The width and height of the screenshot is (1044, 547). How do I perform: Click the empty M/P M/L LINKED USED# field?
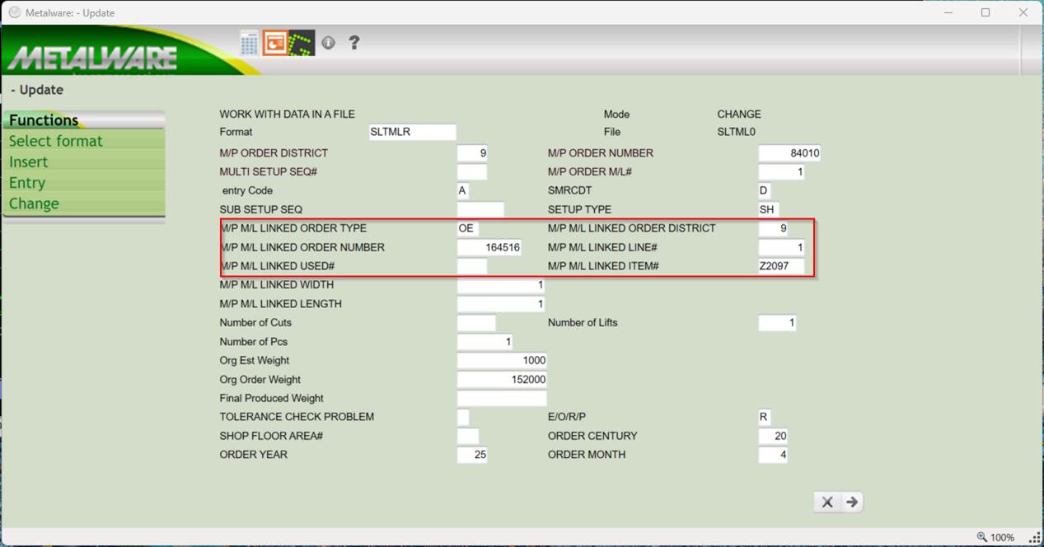472,266
